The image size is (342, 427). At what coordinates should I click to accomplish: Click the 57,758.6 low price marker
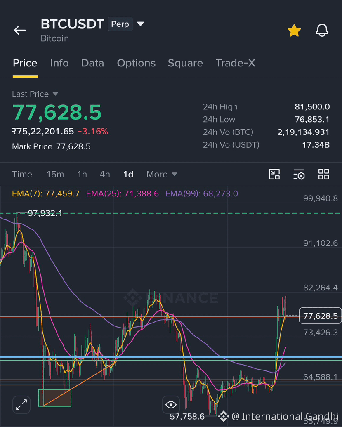pos(187,416)
